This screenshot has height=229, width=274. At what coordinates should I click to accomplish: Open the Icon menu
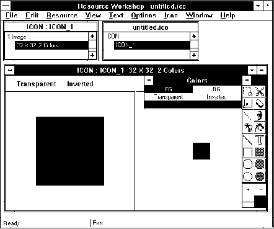(x=171, y=16)
